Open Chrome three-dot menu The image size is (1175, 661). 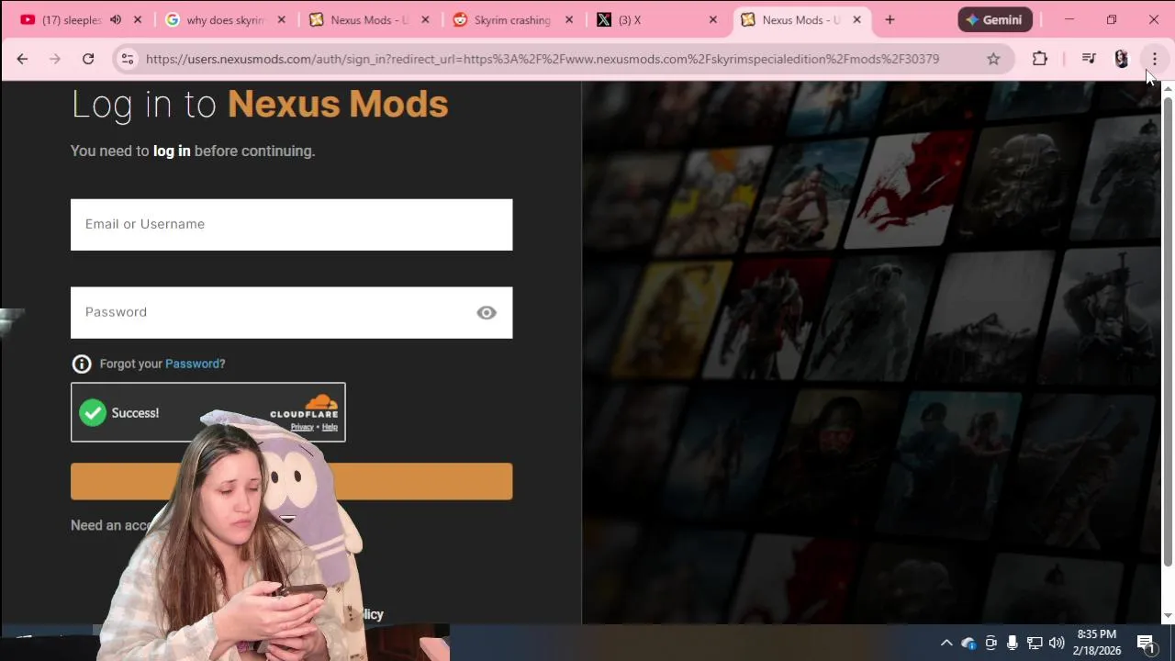point(1154,59)
